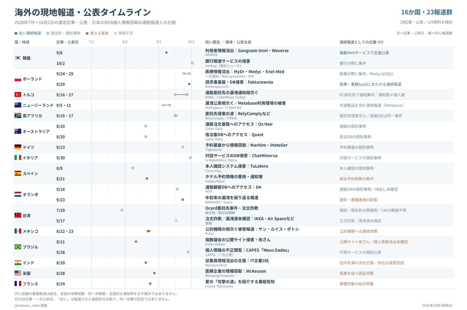The width and height of the screenshot is (467, 310).
Task: Click the India flag next to インド
Action: point(18,263)
